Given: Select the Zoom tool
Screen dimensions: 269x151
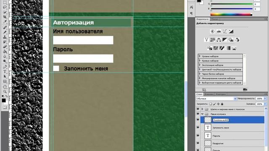Looking at the screenshot, I should [5, 91].
